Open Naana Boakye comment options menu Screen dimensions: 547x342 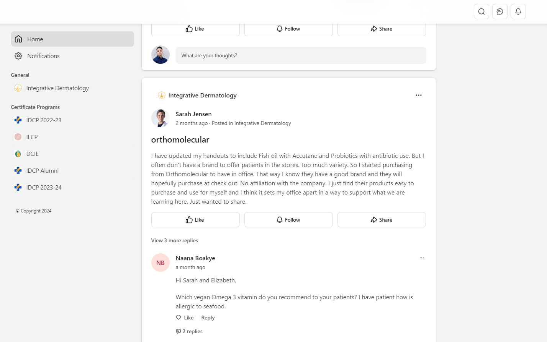(422, 258)
